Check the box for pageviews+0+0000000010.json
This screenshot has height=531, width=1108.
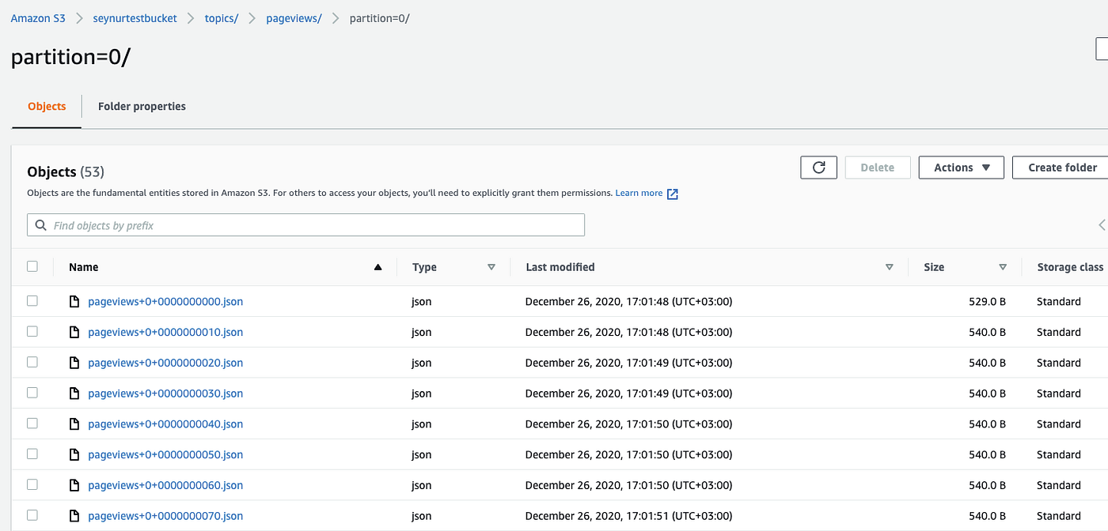pos(32,331)
